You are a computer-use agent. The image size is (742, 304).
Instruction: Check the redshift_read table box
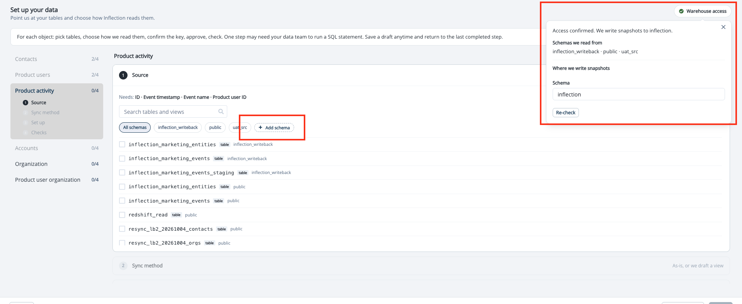click(122, 215)
